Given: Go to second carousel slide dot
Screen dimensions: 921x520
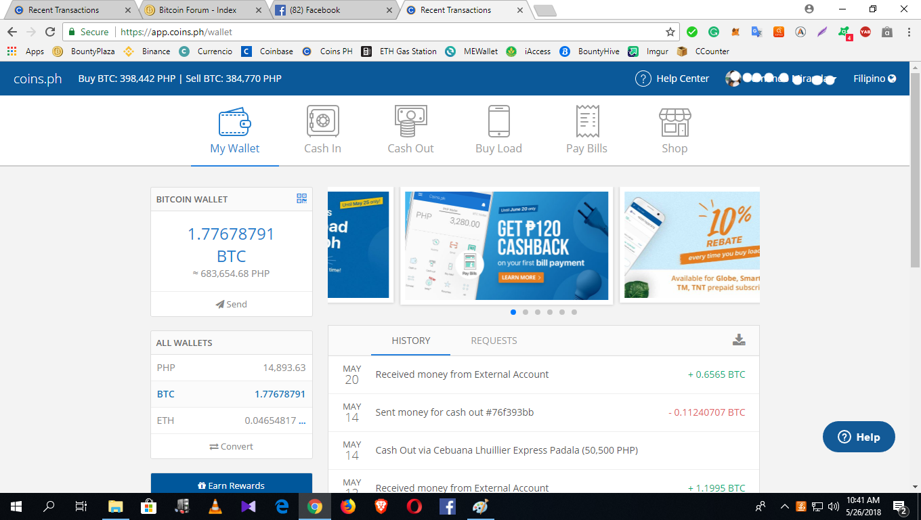Looking at the screenshot, I should [x=526, y=312].
